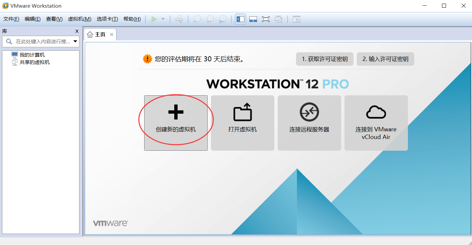Switch to the 主页 tab
This screenshot has height=245, width=472.
click(x=100, y=34)
